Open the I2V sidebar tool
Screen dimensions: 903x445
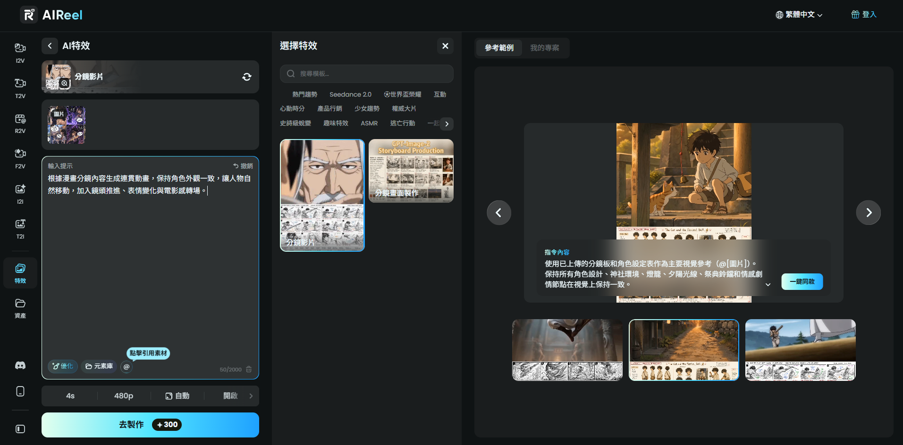coord(20,53)
